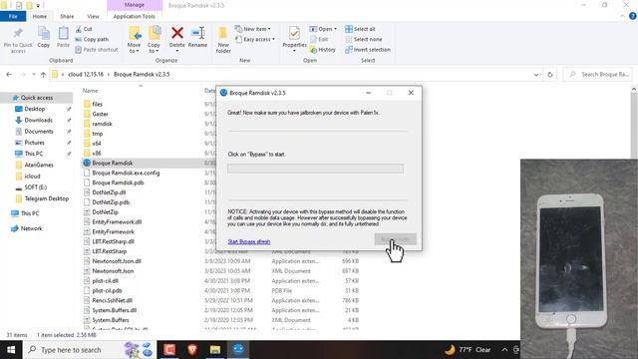The image size is (638, 359).
Task: Select the Broque Ramdisk application file
Action: point(113,163)
